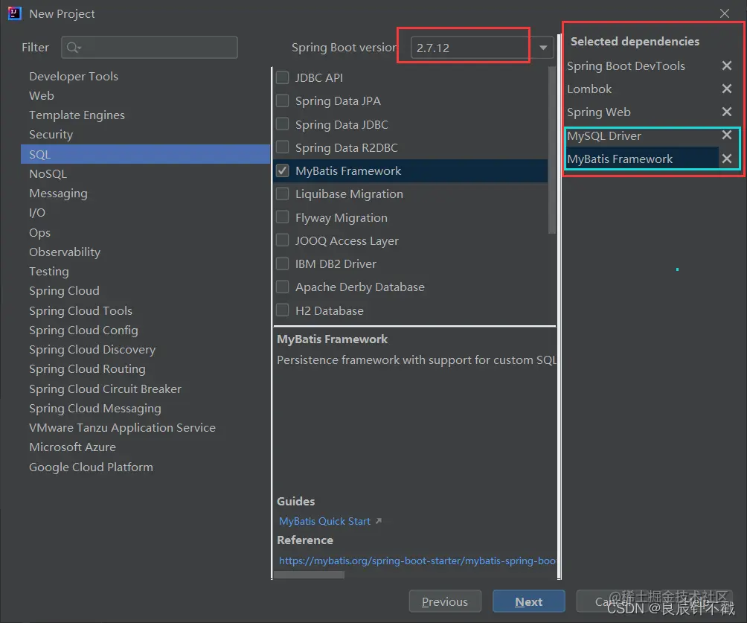Screen dimensions: 747x623
Task: Open the MyBatis Quick Start guide link
Action: tap(324, 522)
